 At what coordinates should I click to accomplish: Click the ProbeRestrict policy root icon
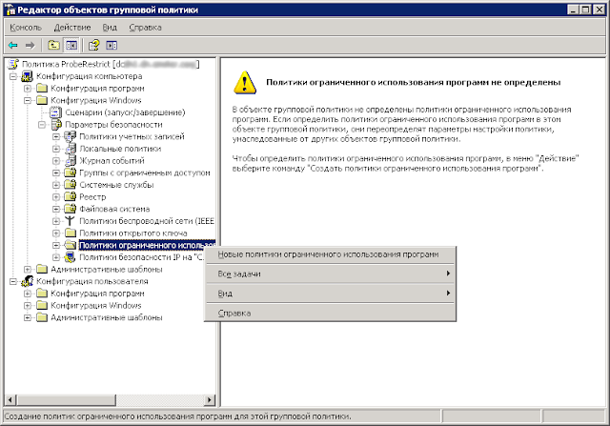click(x=13, y=64)
